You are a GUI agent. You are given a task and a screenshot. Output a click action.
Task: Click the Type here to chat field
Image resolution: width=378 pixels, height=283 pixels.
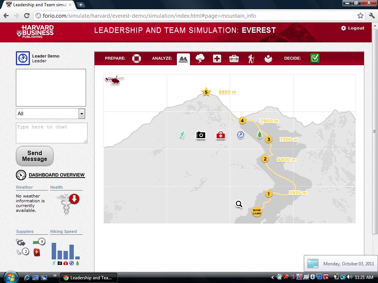pyautogui.click(x=52, y=133)
